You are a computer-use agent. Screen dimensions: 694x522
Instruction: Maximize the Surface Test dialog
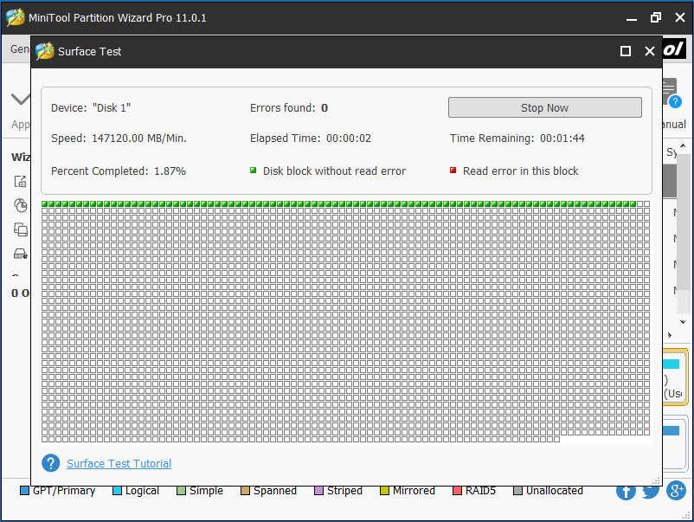click(x=626, y=51)
